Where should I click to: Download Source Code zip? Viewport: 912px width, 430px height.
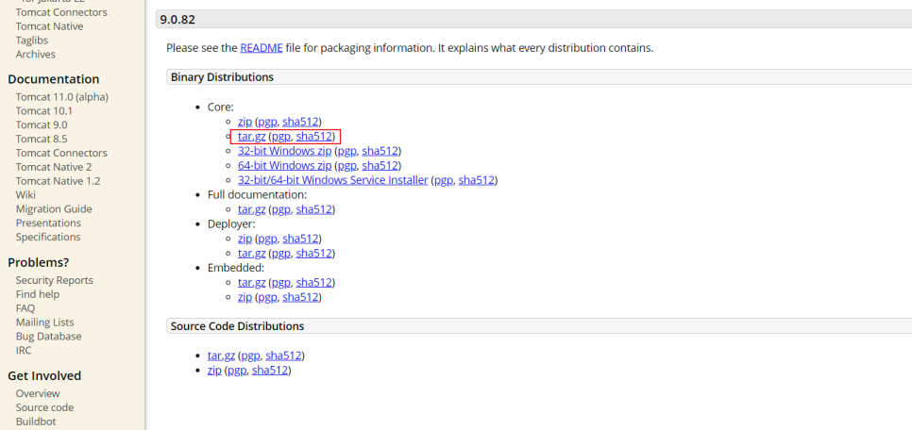(x=214, y=371)
